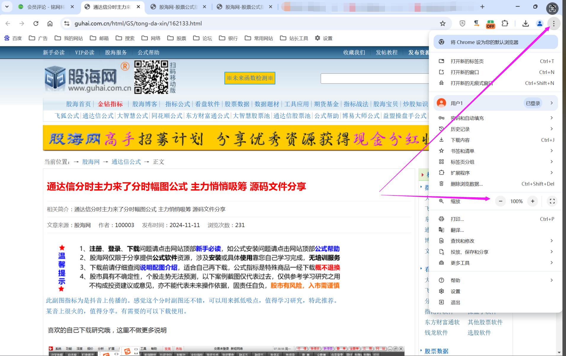Screen dimensions: 566x356
Task: Decrease zoom with the minus button
Action: pos(501,201)
